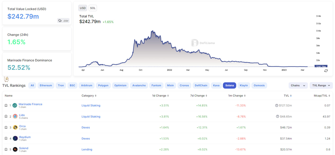Click Lido's 7d change of +16.58%
Image resolution: width=335 pixels, height=155 pixels.
[202, 116]
